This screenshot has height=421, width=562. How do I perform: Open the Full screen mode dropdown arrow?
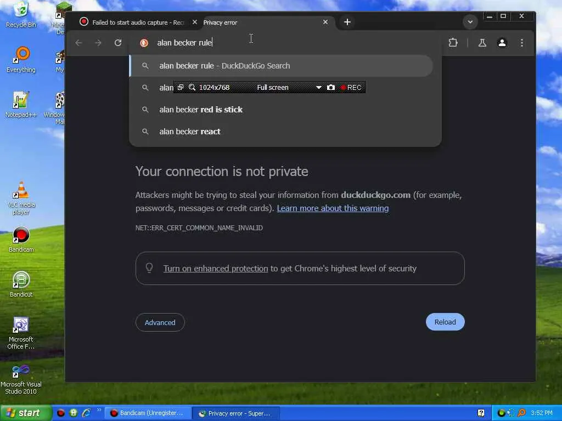pos(319,87)
